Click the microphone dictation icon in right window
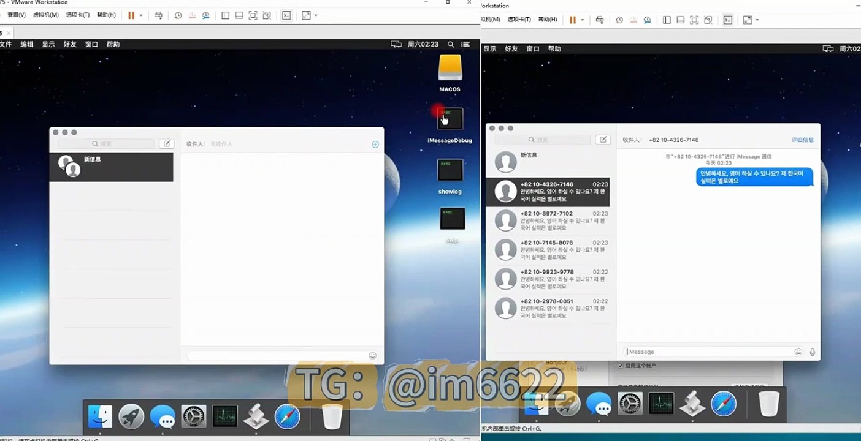This screenshot has height=441, width=861. [x=813, y=352]
